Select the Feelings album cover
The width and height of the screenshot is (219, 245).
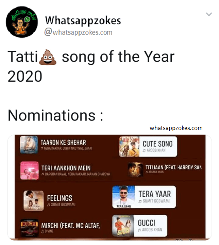point(33,200)
